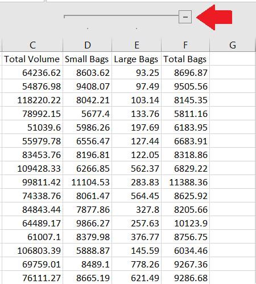Viewport: 256px width, 284px height.
Task: Select cell with value 84843.44
Action: [x=32, y=209]
